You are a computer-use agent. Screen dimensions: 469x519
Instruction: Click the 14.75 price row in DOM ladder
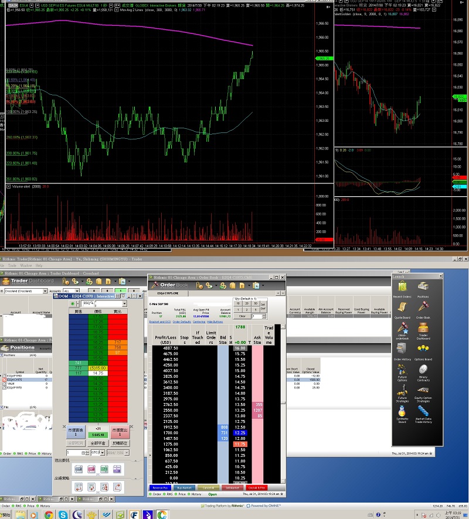[x=98, y=373]
